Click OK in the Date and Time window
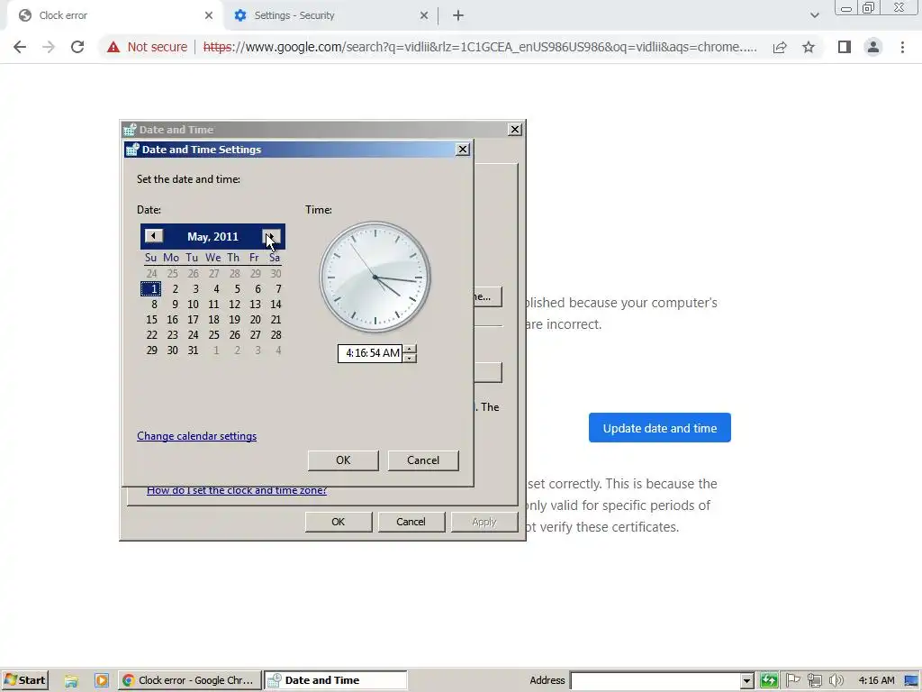Image resolution: width=922 pixels, height=692 pixels. (x=339, y=522)
